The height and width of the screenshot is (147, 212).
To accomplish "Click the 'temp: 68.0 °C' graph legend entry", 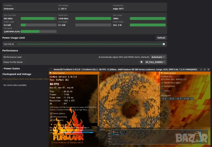I will pos(119,132).
